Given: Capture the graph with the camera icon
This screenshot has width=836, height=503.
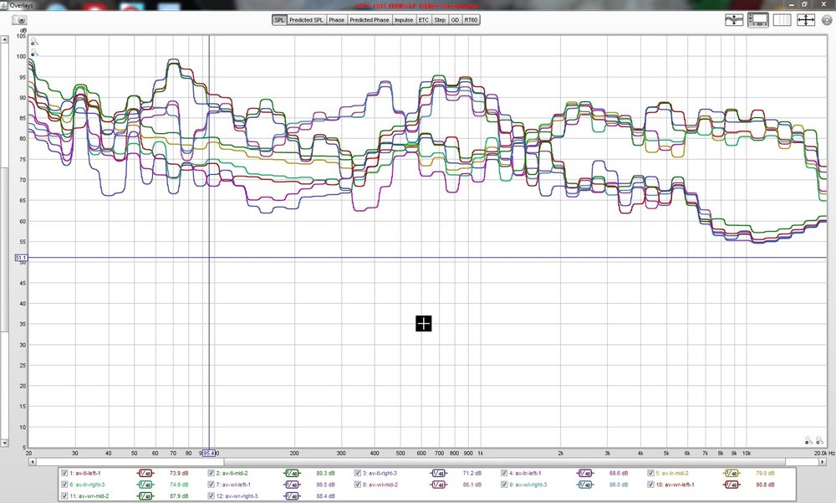Looking at the screenshot, I should pos(19,20).
